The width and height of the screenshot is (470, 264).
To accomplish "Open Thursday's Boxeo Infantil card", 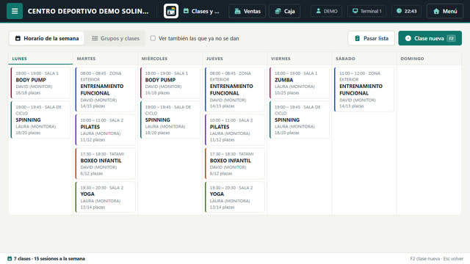I will [x=235, y=164].
